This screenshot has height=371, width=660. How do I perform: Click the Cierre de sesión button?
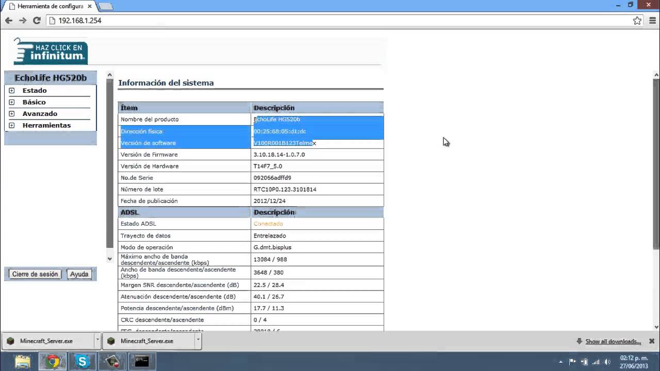coord(35,274)
